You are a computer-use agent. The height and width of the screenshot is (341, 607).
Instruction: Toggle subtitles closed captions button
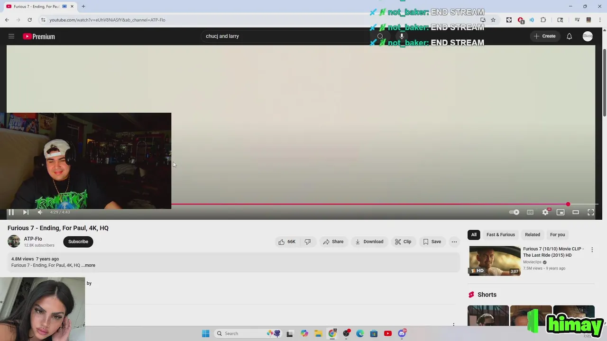(x=530, y=212)
